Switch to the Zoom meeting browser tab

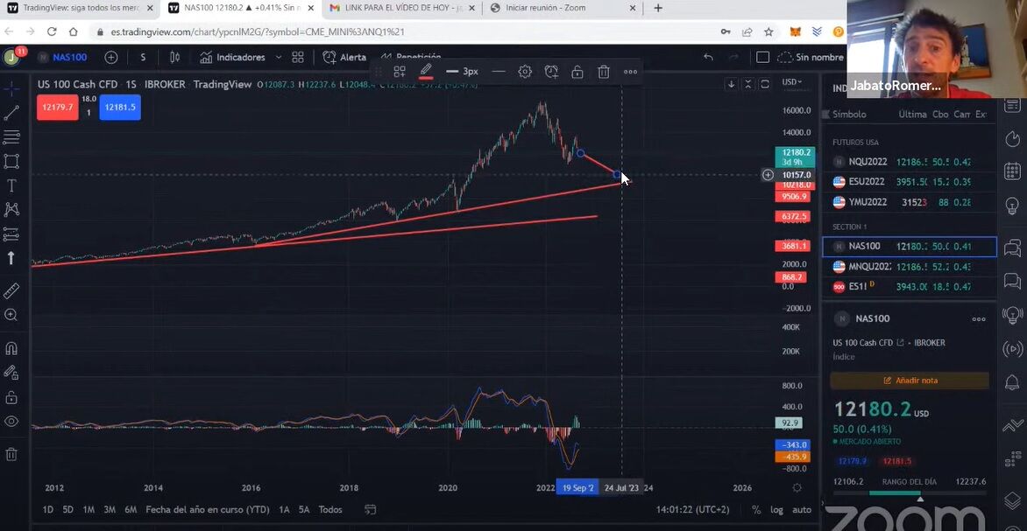[562, 9]
